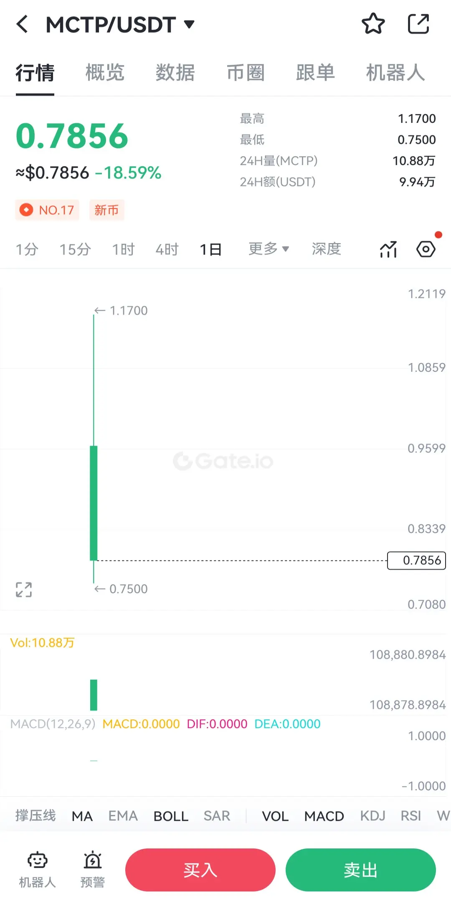Tap the green 卖出 button
The height and width of the screenshot is (909, 451).
361,870
